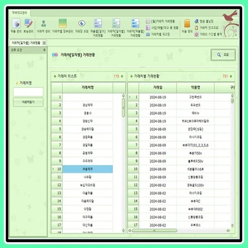Screen dimensions: 248x248
Task: Open the orange book management icon
Action: click(187, 25)
